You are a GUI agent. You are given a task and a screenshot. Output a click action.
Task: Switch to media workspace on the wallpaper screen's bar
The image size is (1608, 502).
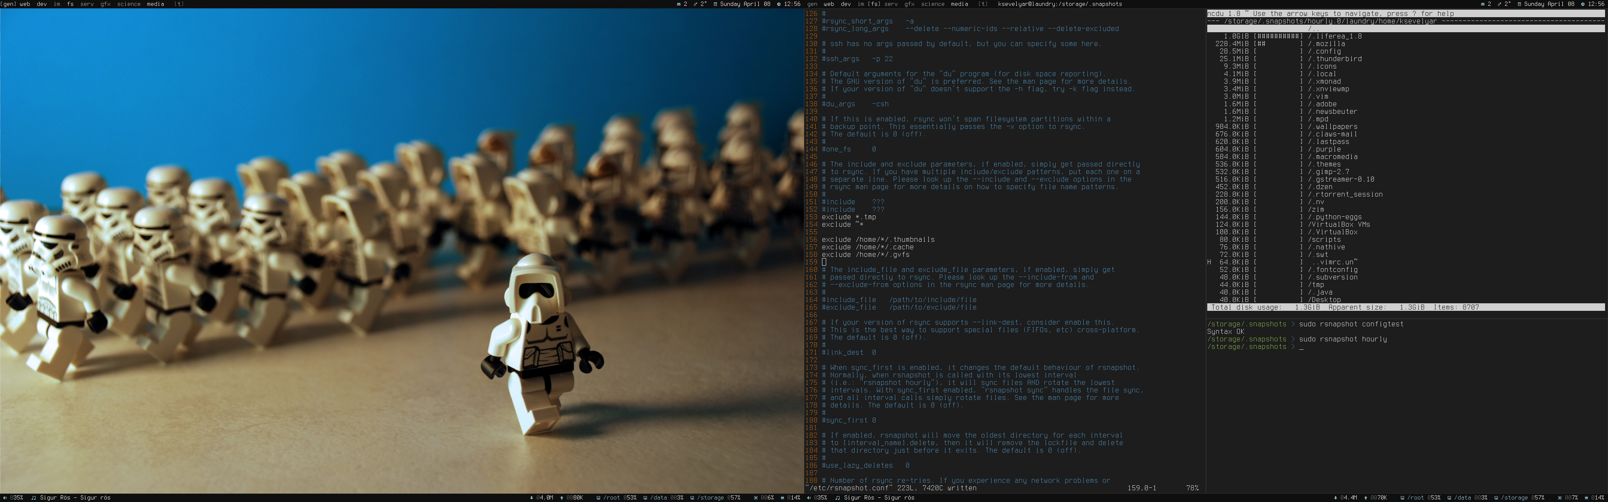(155, 4)
